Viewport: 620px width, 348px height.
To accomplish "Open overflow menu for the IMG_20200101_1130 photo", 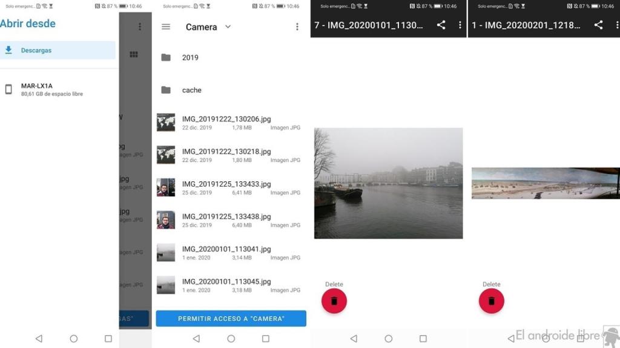I will point(460,25).
